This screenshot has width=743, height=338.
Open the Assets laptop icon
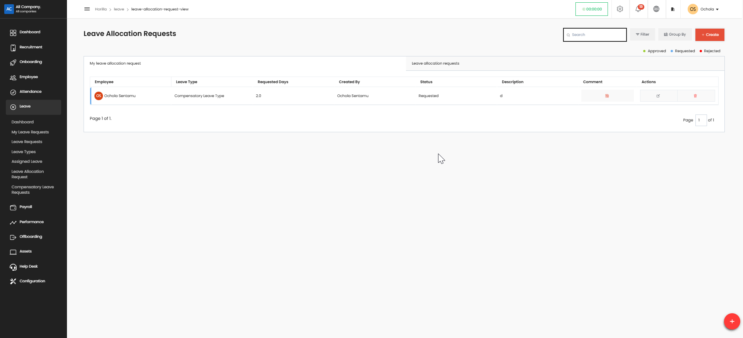(13, 252)
